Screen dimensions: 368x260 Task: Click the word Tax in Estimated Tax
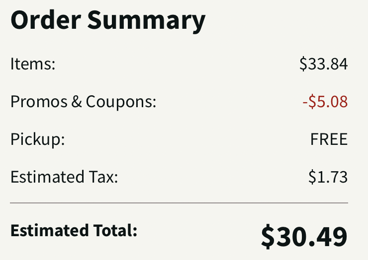click(103, 177)
